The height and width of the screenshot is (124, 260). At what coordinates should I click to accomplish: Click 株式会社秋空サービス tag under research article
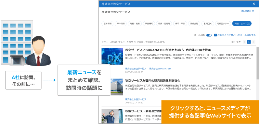pyautogui.click(x=136, y=99)
